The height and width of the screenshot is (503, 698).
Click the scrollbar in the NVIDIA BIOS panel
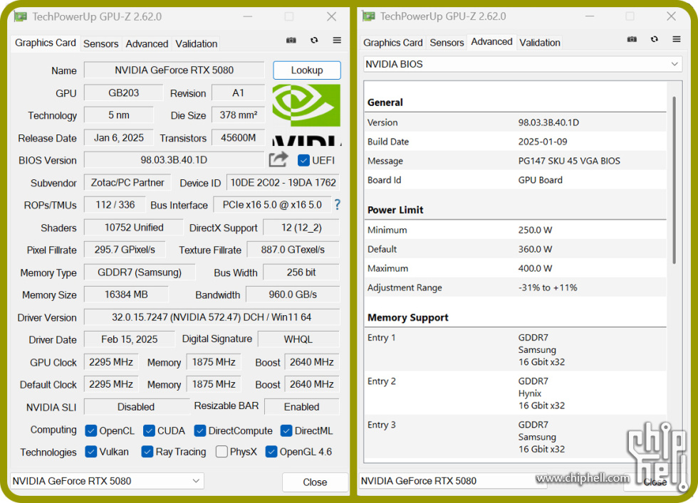674,180
